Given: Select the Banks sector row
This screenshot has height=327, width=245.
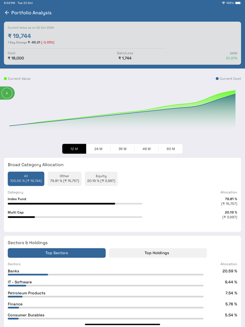Looking at the screenshot, I should (105, 272).
